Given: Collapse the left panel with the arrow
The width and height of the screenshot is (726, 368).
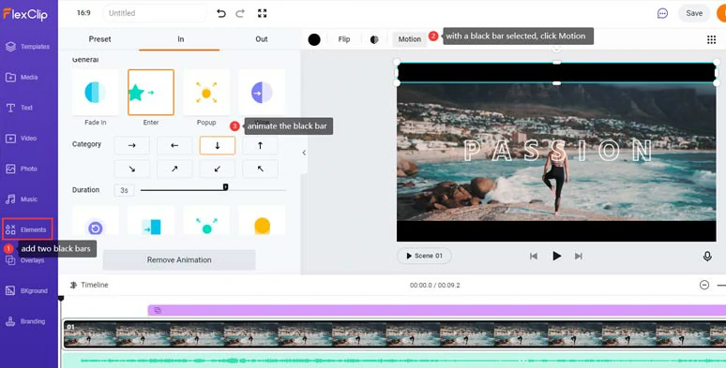Looking at the screenshot, I should point(304,153).
